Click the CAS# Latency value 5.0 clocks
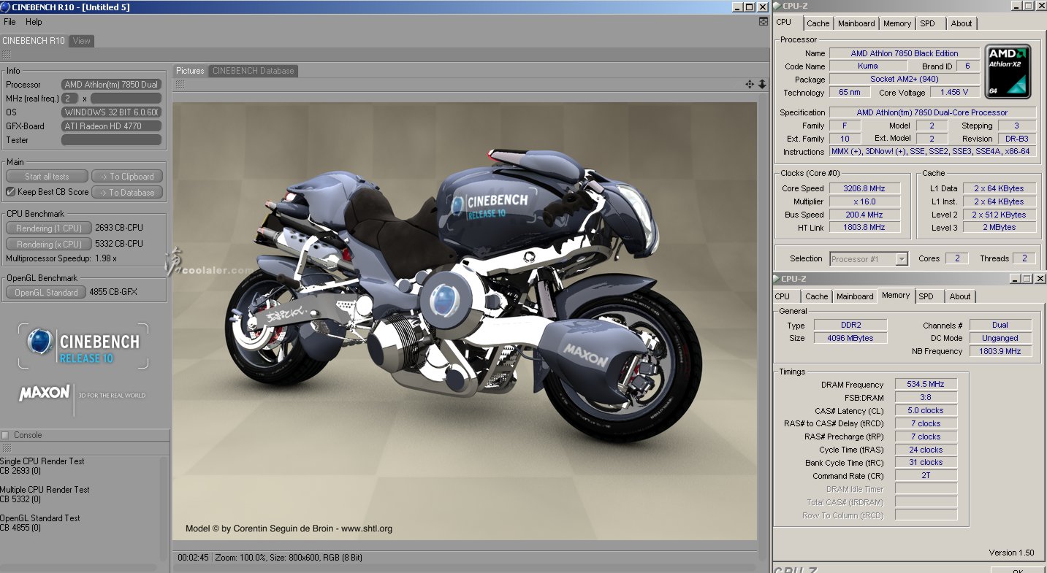The height and width of the screenshot is (573, 1047). (x=926, y=410)
